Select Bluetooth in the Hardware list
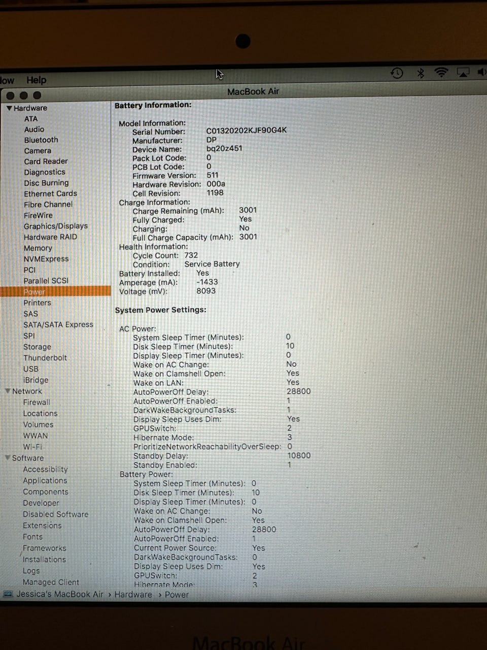487x650 pixels. tap(41, 140)
